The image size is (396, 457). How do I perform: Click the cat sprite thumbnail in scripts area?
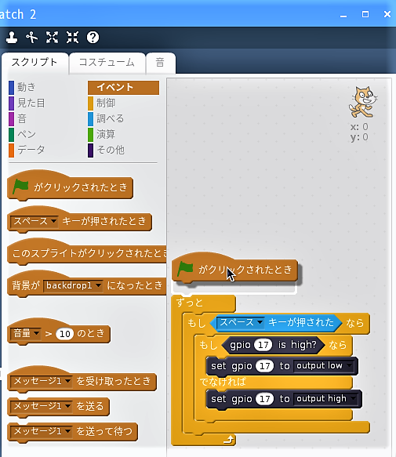click(x=362, y=102)
